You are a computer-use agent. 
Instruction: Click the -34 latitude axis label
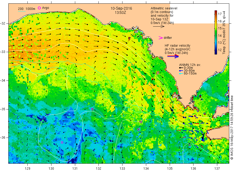coord(3,81)
